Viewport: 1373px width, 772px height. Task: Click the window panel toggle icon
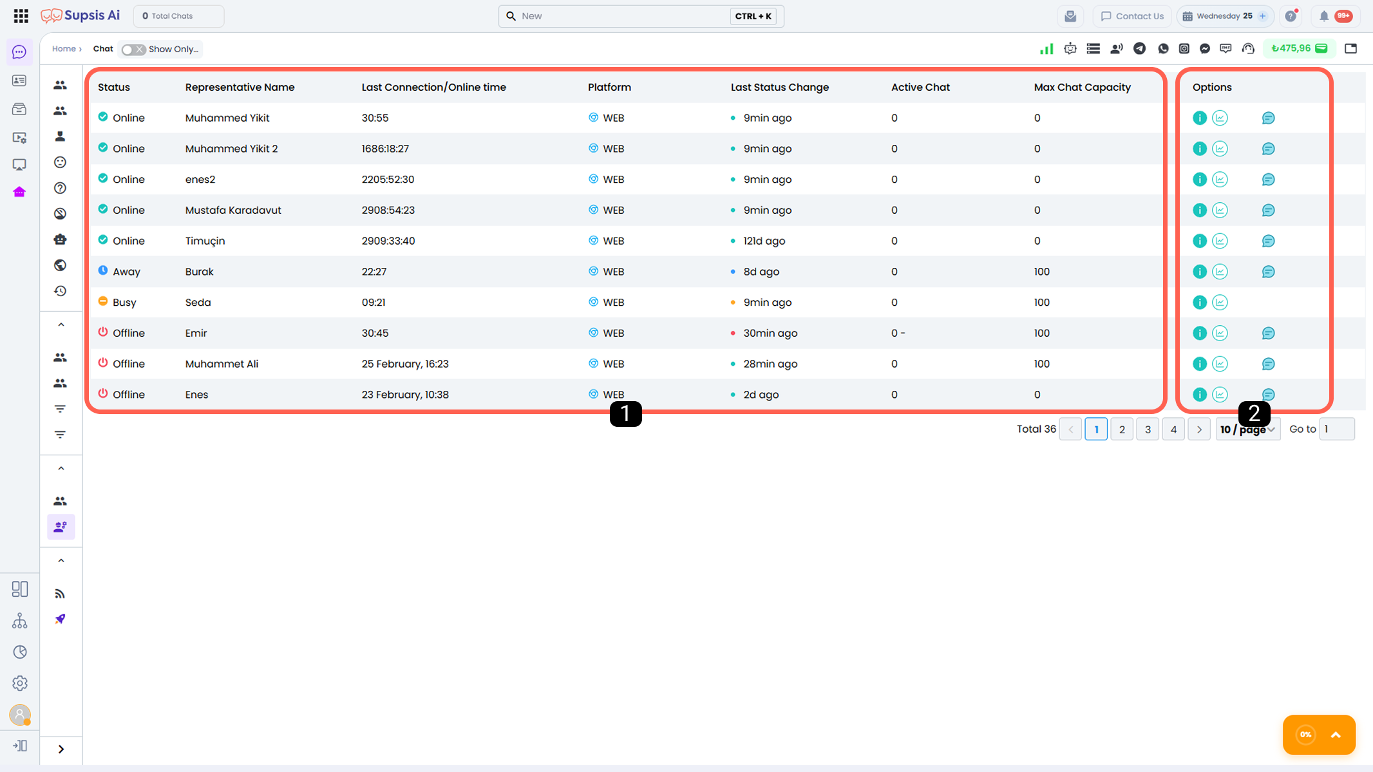click(x=1350, y=48)
